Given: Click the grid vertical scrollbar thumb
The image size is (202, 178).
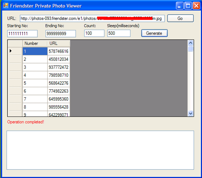Looking at the screenshot, I should [191, 49].
